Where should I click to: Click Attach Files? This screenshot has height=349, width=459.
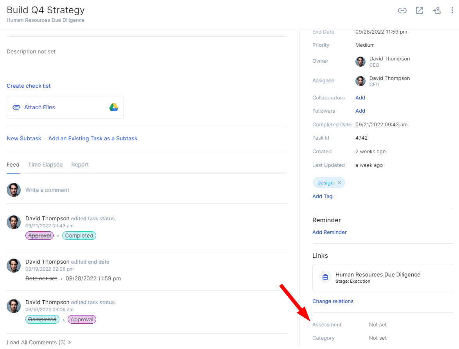(x=39, y=107)
